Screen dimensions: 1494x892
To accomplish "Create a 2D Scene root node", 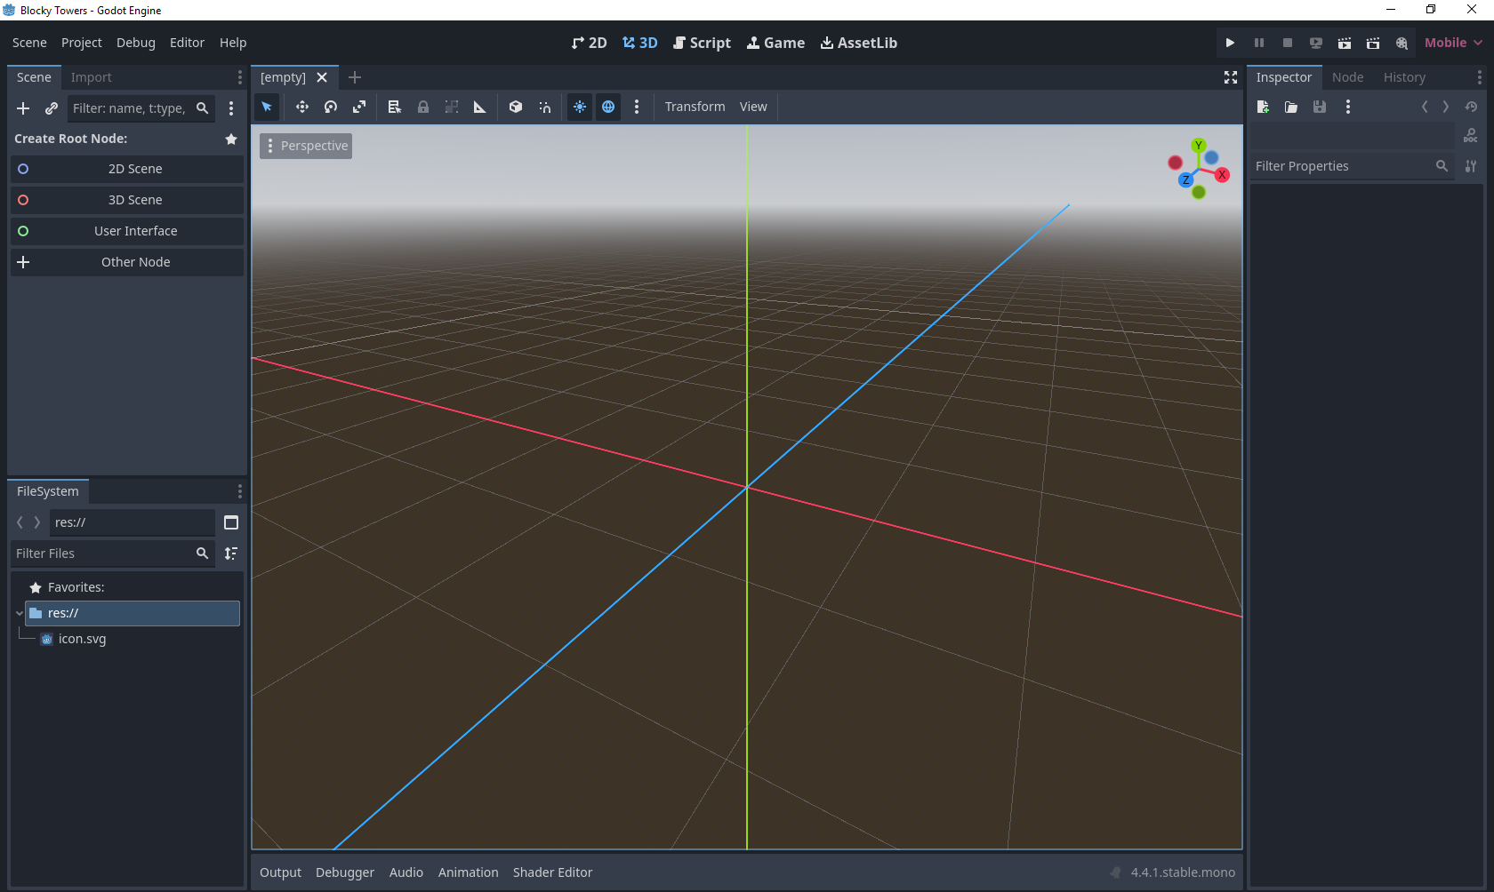I will pyautogui.click(x=127, y=169).
